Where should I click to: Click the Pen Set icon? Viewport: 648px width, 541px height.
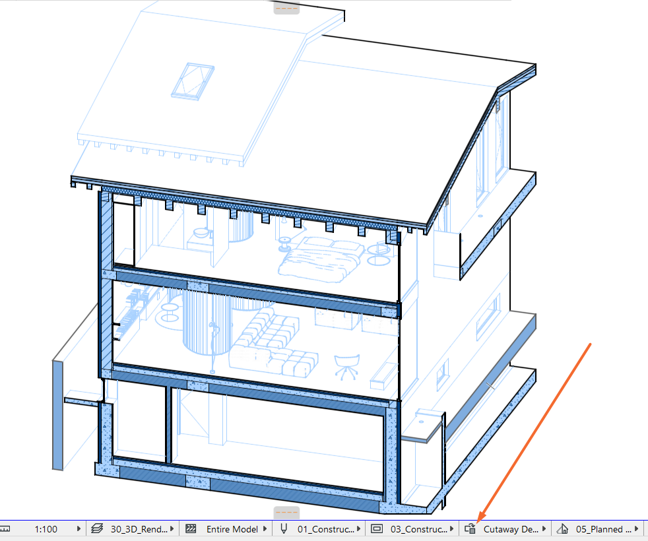point(284,529)
